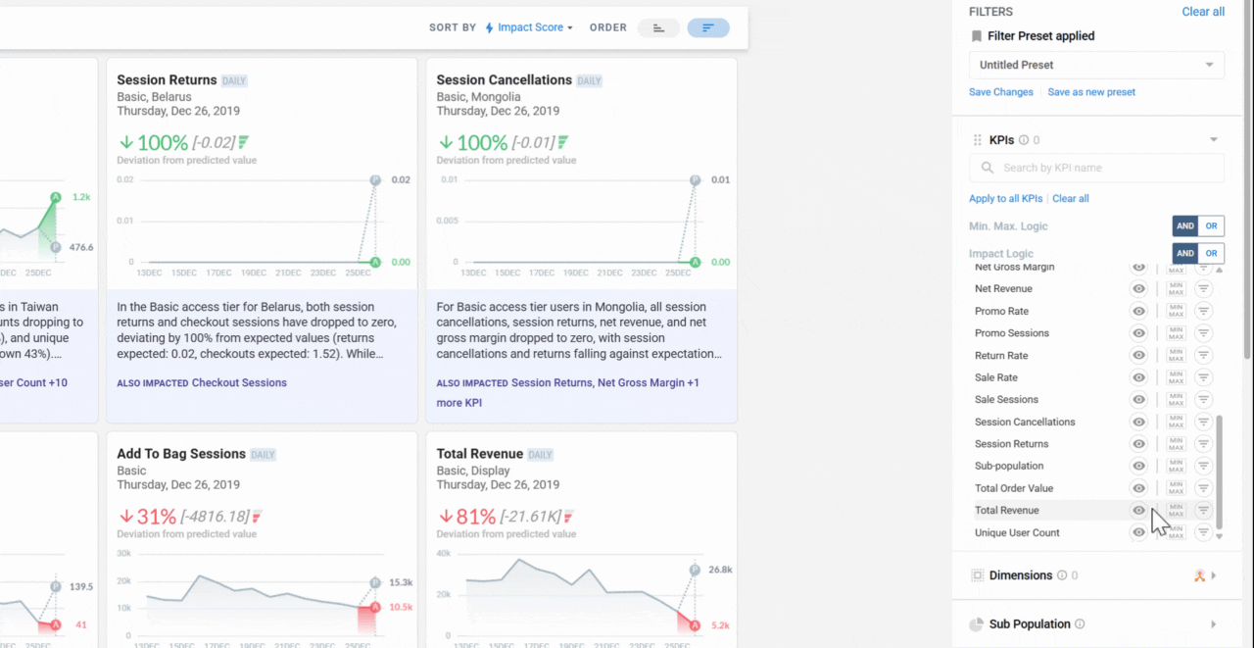Toggle visibility of Net Revenue KPI

click(1138, 289)
